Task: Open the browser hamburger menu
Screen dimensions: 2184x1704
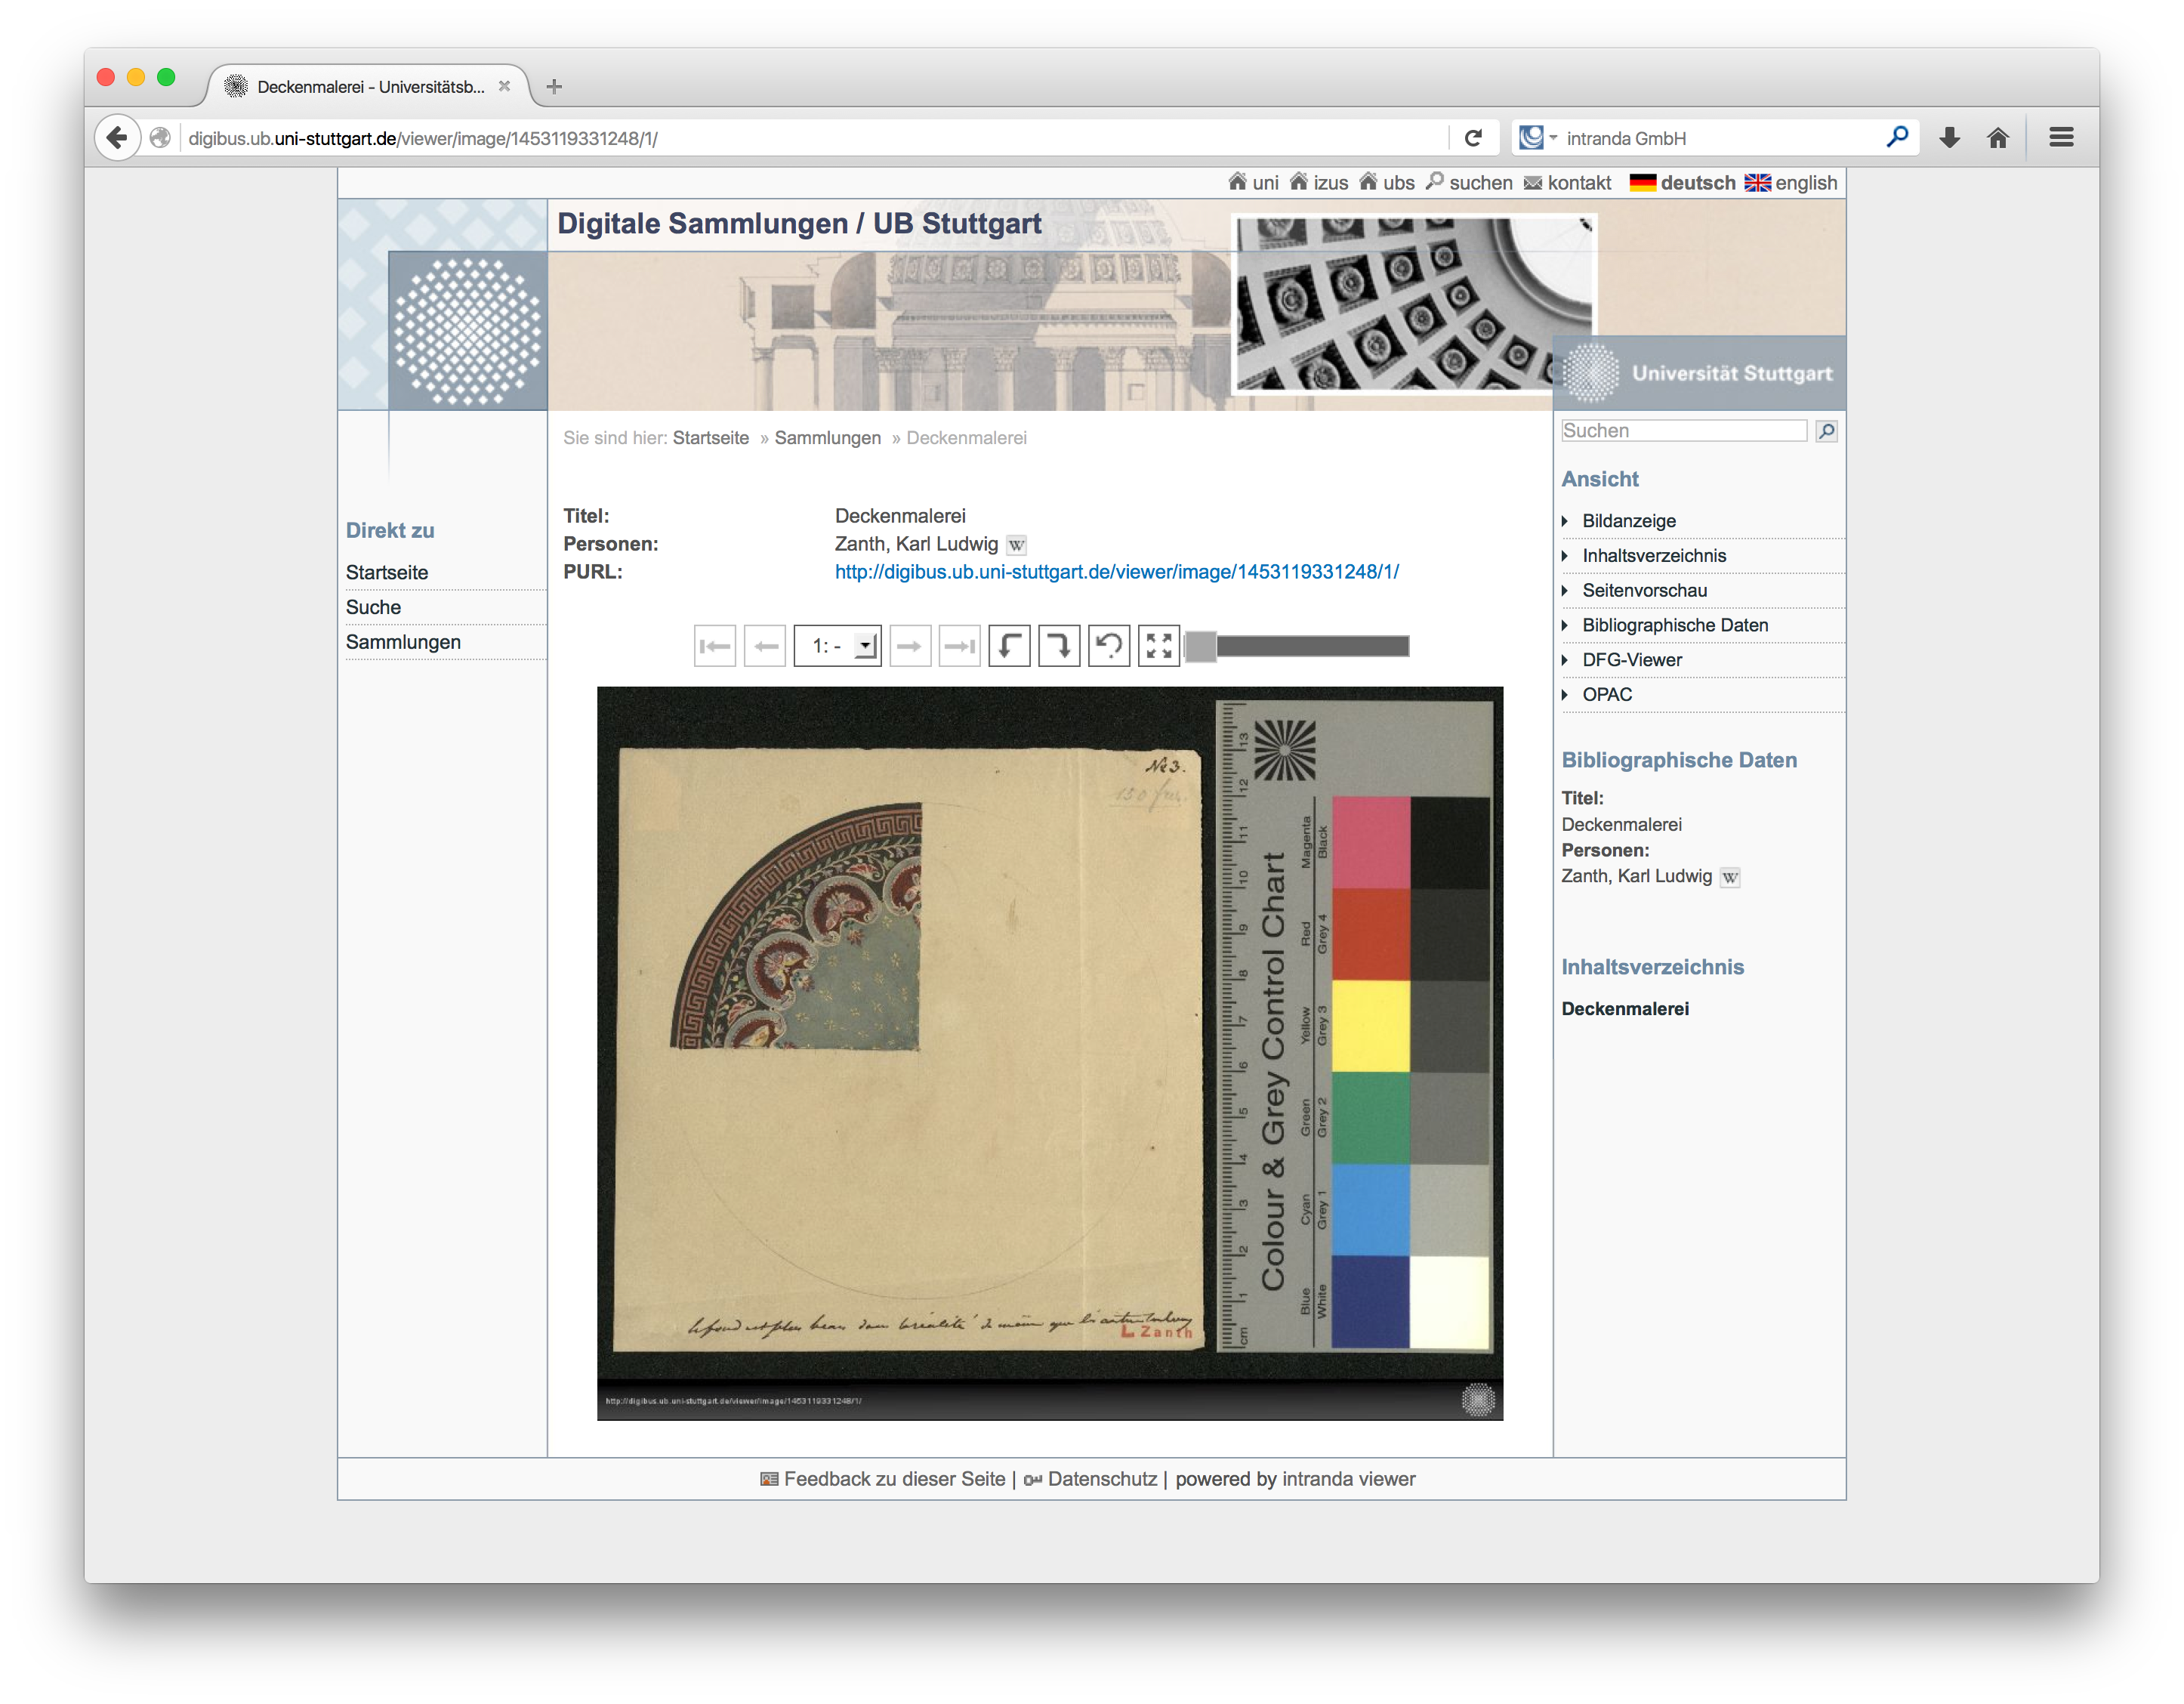Action: pos(2061,138)
